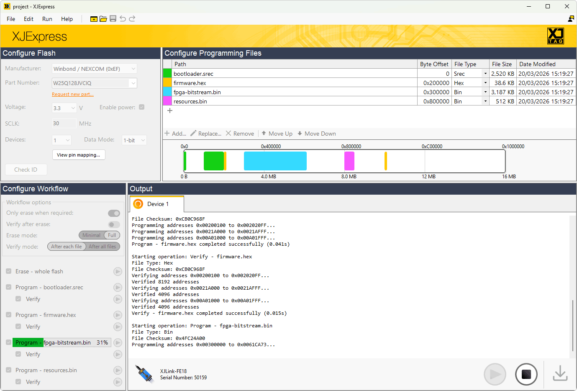Viewport: 577px width, 391px height.
Task: Select the Device 1 output tab
Action: click(x=157, y=204)
